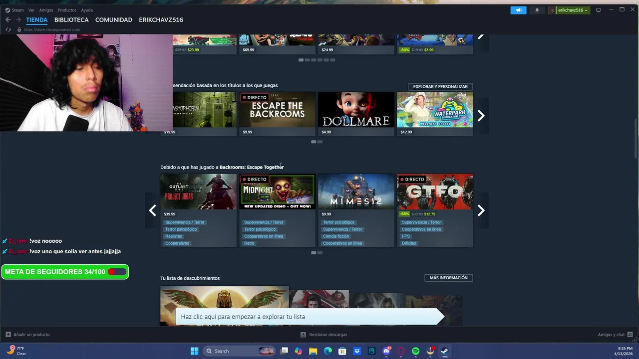Viewport: 639px width, 359px height.
Task: Open Discord from the taskbar
Action: coord(386,351)
